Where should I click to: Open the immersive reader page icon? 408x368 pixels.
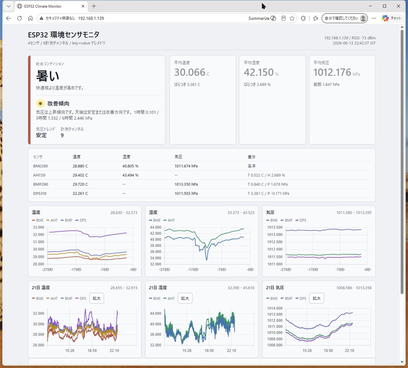[x=284, y=18]
